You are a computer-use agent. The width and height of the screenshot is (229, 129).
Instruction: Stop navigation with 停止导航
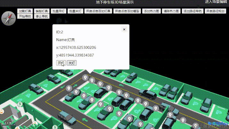pos(42,16)
